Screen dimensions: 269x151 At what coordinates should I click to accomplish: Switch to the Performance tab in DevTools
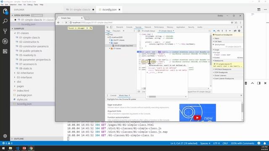coord(159,27)
